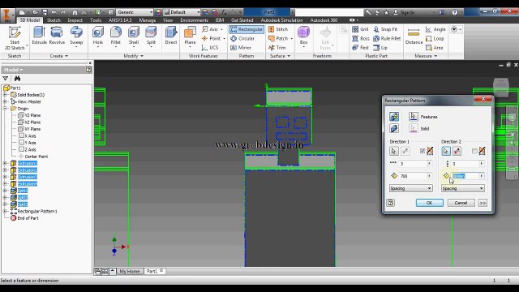
Task: Switch to My Home document tab
Action: 130,272
